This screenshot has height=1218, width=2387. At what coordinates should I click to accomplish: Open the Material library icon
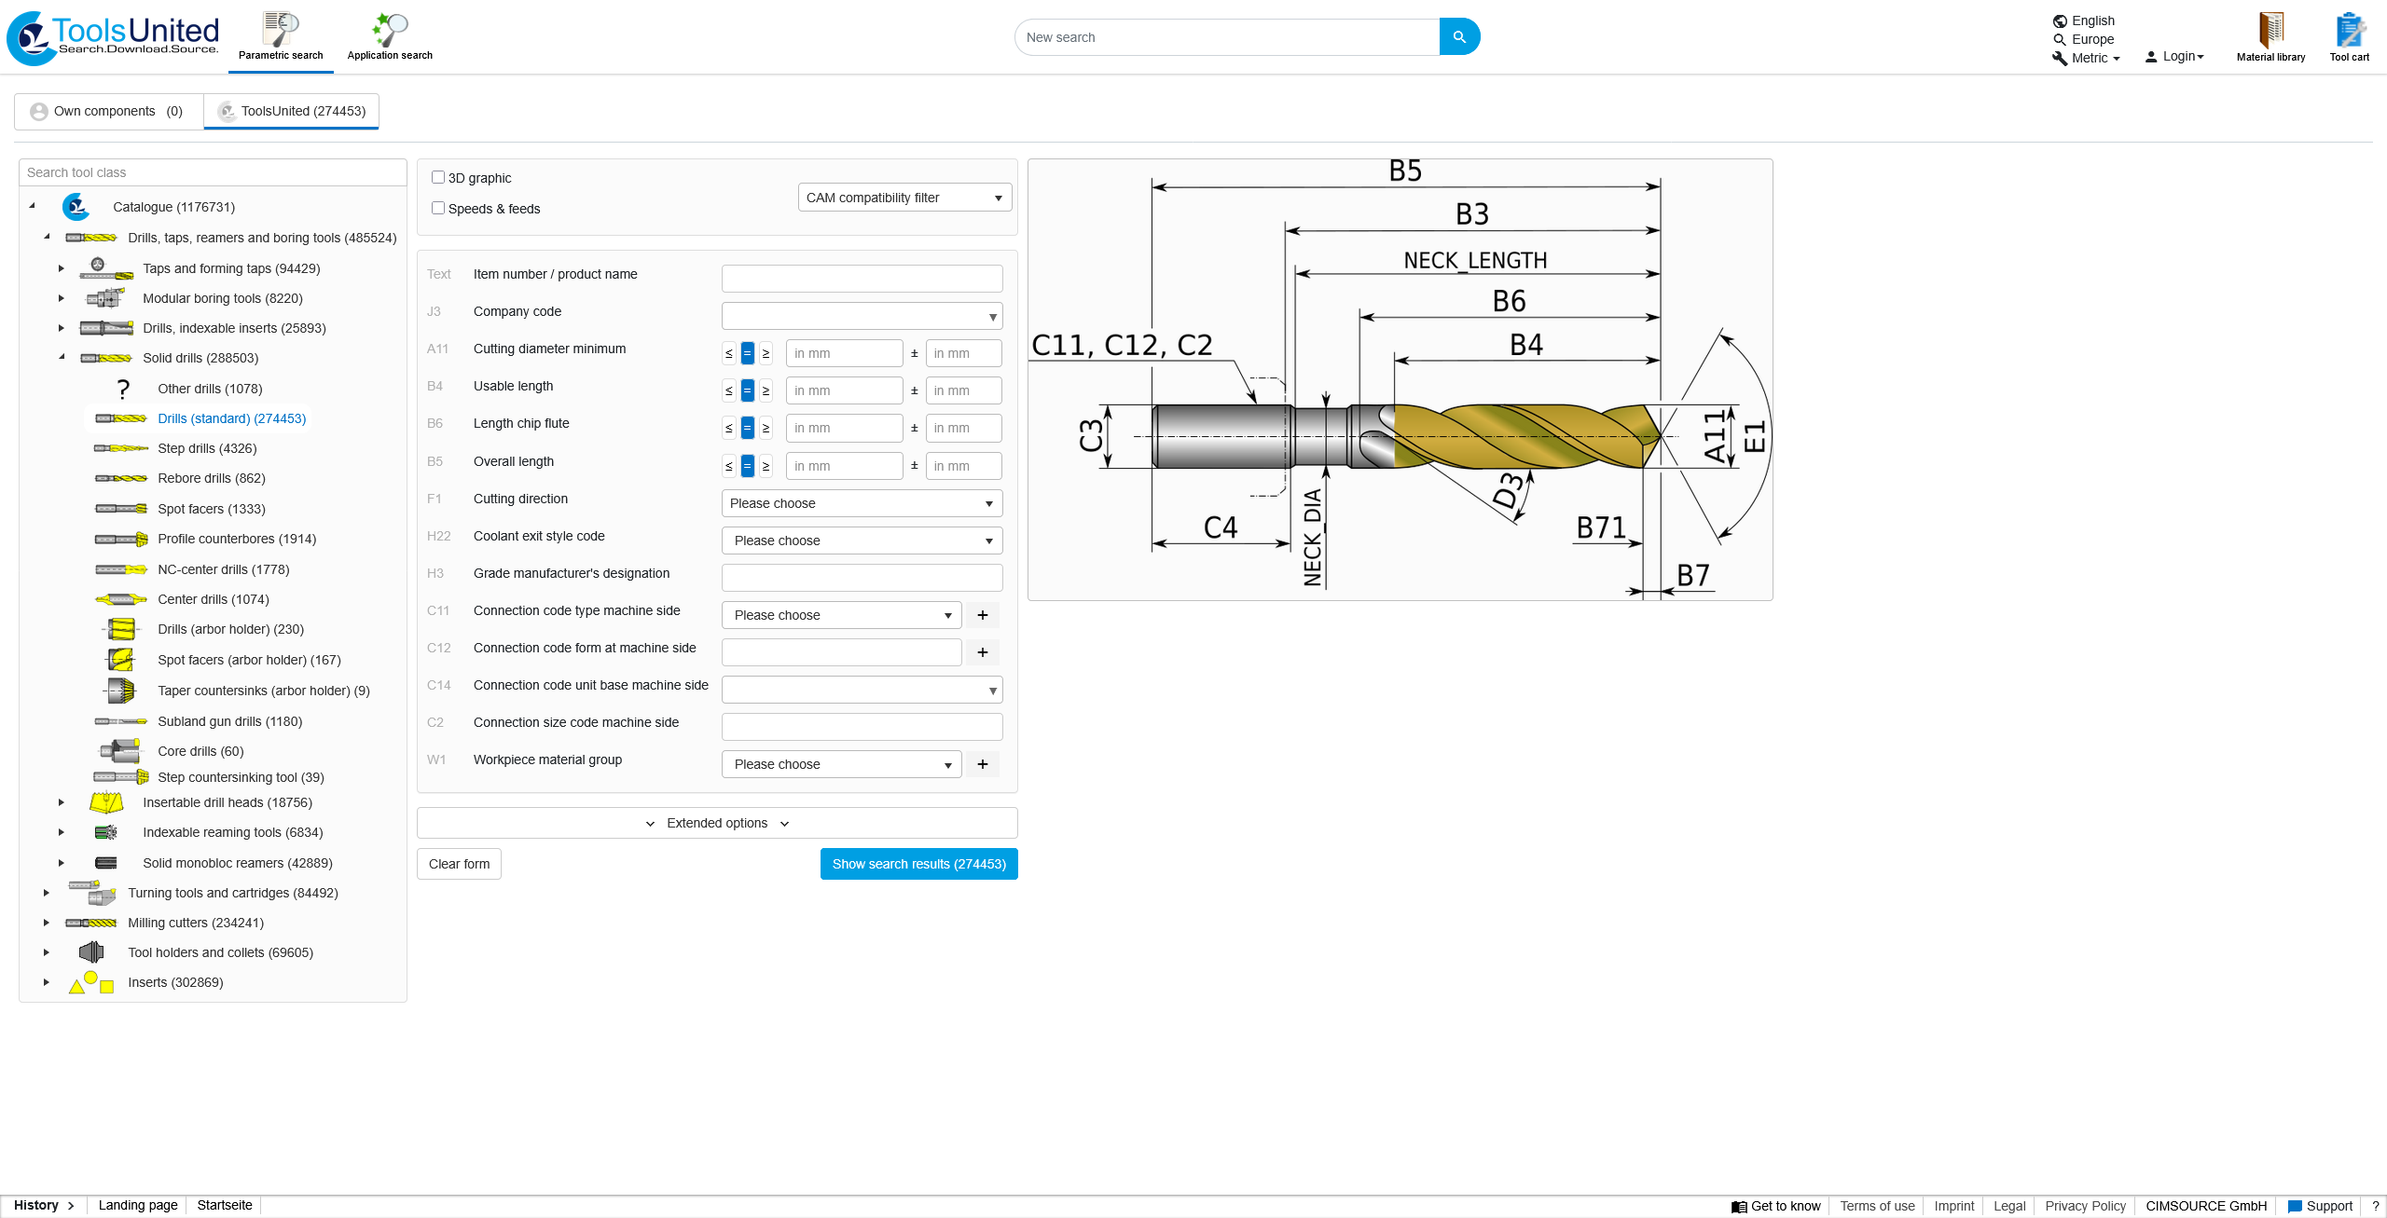[2270, 32]
